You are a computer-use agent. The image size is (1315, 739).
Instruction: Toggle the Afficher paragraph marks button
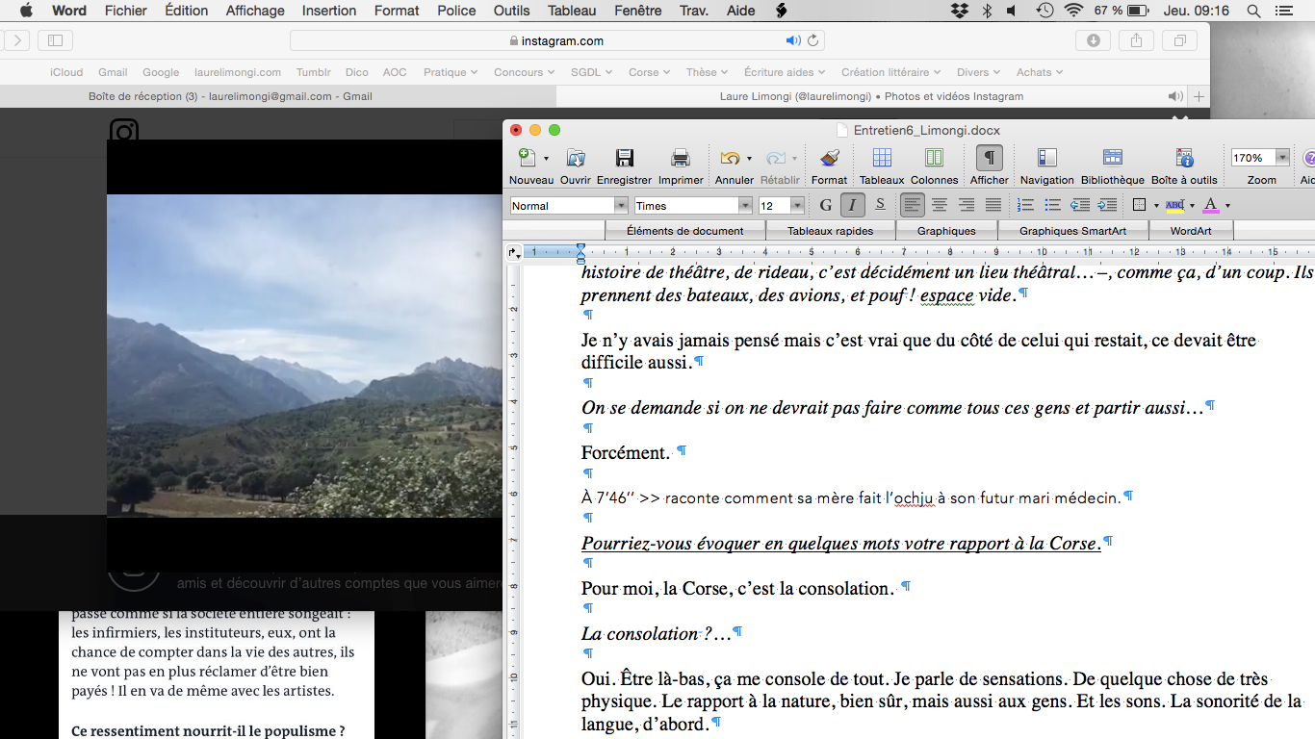[x=989, y=159]
